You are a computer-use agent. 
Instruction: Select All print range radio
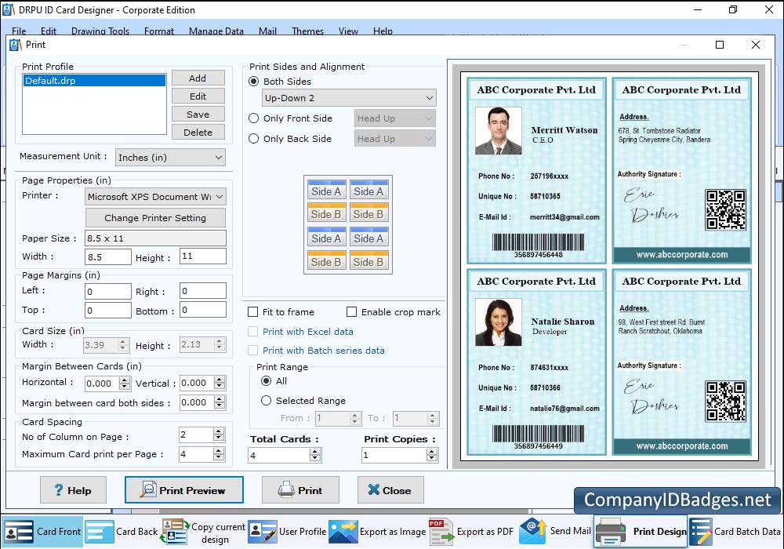[267, 381]
